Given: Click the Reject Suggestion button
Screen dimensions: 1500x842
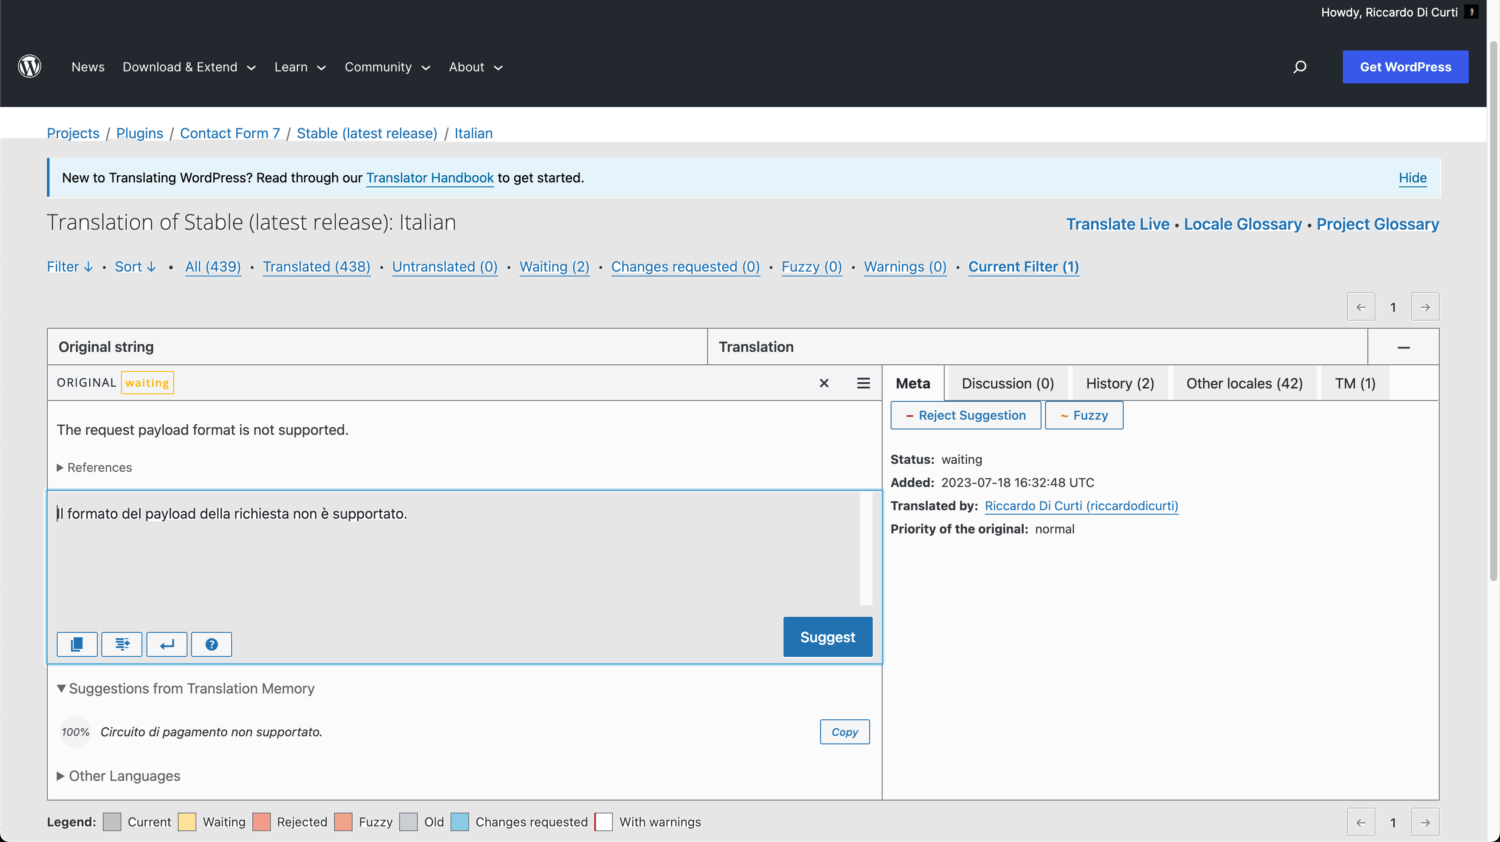Looking at the screenshot, I should click(966, 416).
